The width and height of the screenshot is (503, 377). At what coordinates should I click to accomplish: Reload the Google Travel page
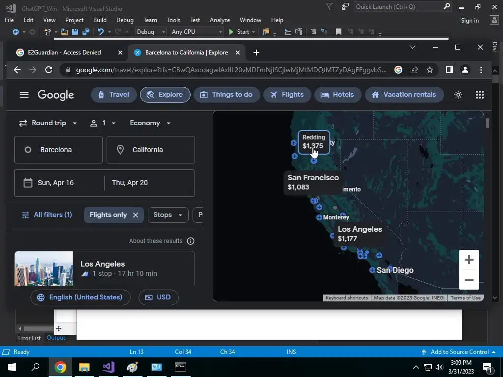click(49, 70)
